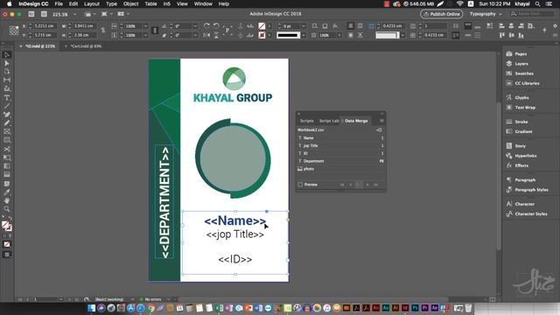Open the Effects panel

(517, 165)
